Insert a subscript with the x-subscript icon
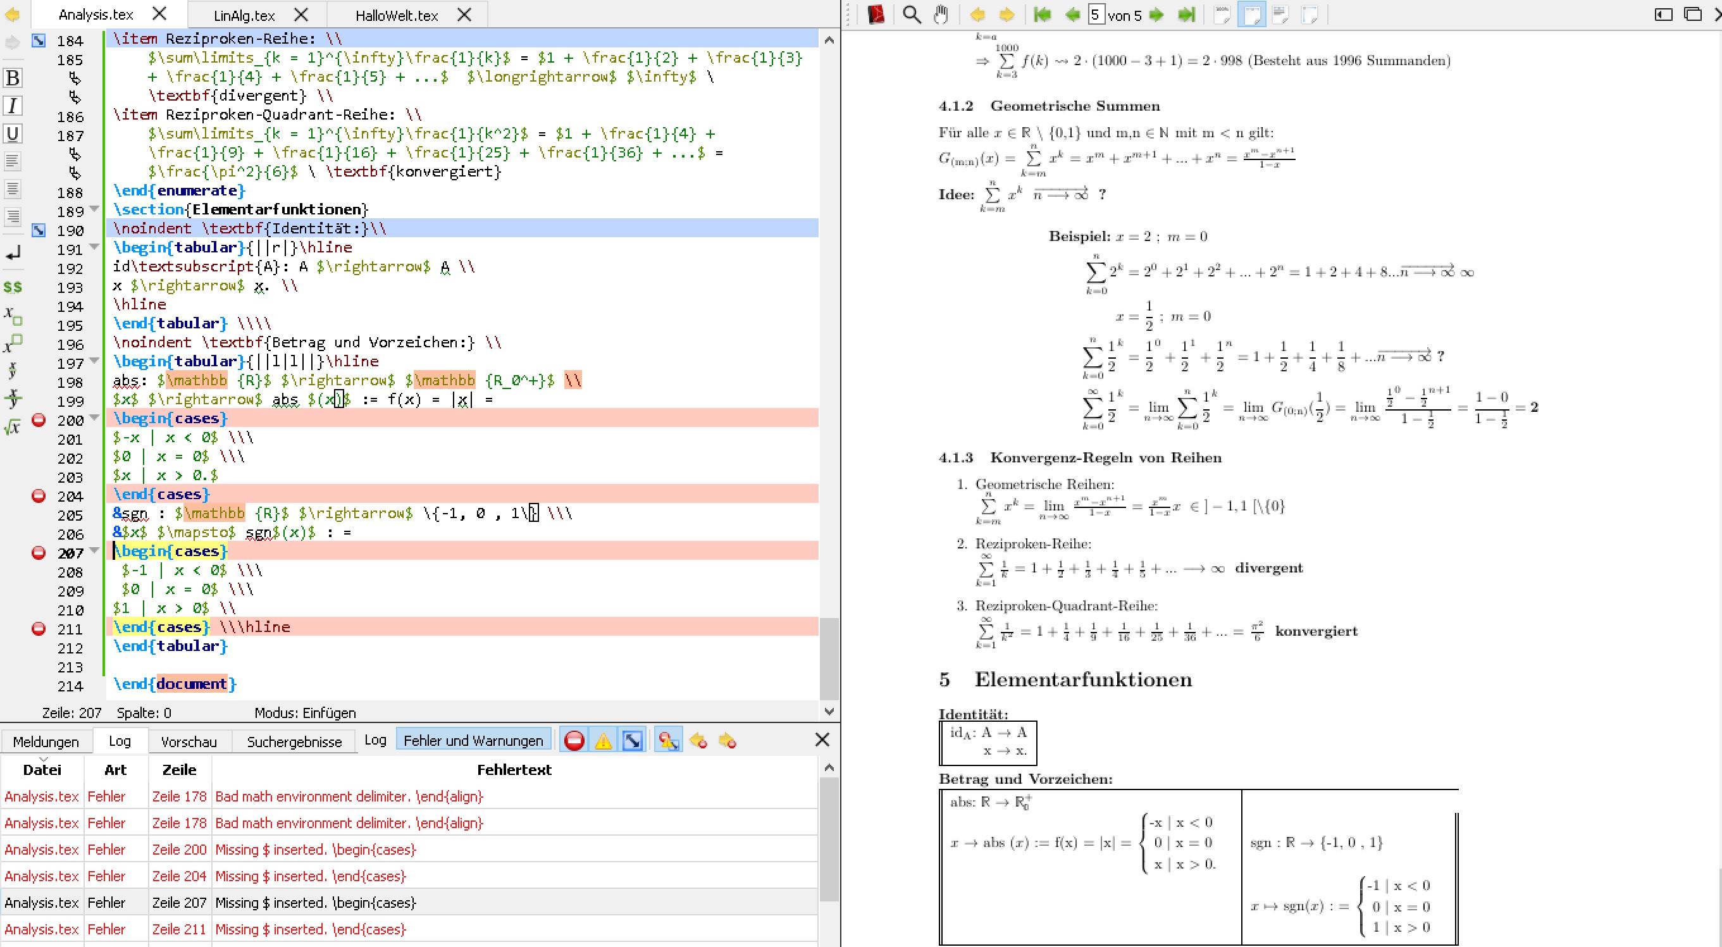This screenshot has width=1722, height=947. (x=12, y=315)
